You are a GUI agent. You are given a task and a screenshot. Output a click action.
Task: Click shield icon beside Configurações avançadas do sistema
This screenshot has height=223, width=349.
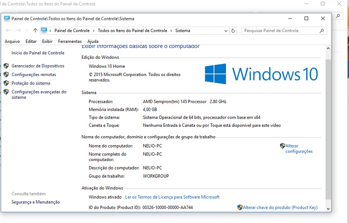[6, 92]
